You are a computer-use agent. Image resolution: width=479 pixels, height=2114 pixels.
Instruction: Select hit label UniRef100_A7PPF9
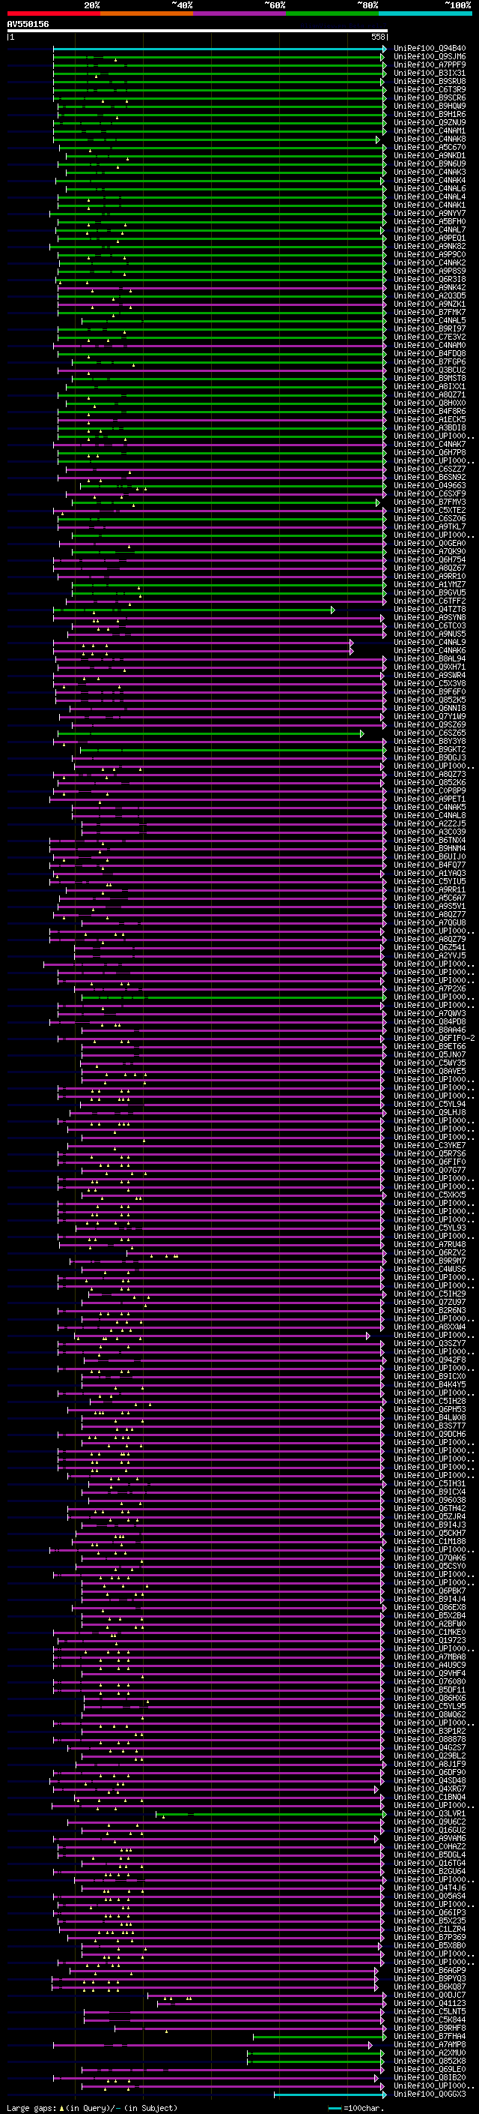coord(430,64)
